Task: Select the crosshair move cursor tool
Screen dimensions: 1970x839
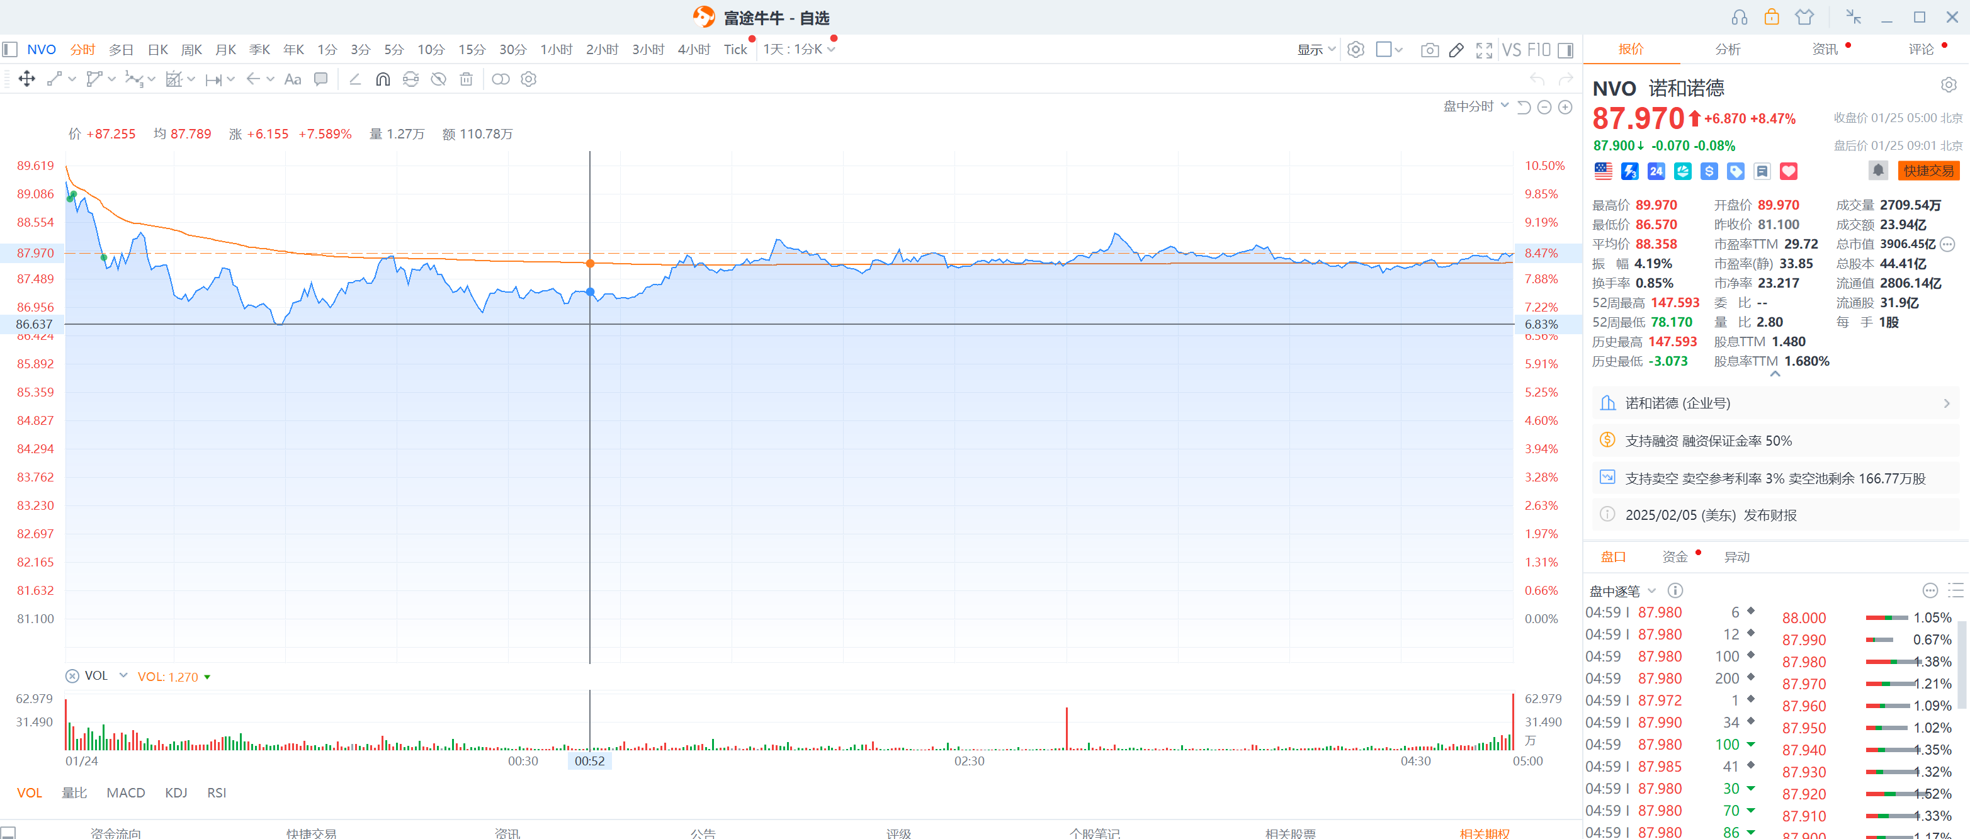Action: pos(27,79)
